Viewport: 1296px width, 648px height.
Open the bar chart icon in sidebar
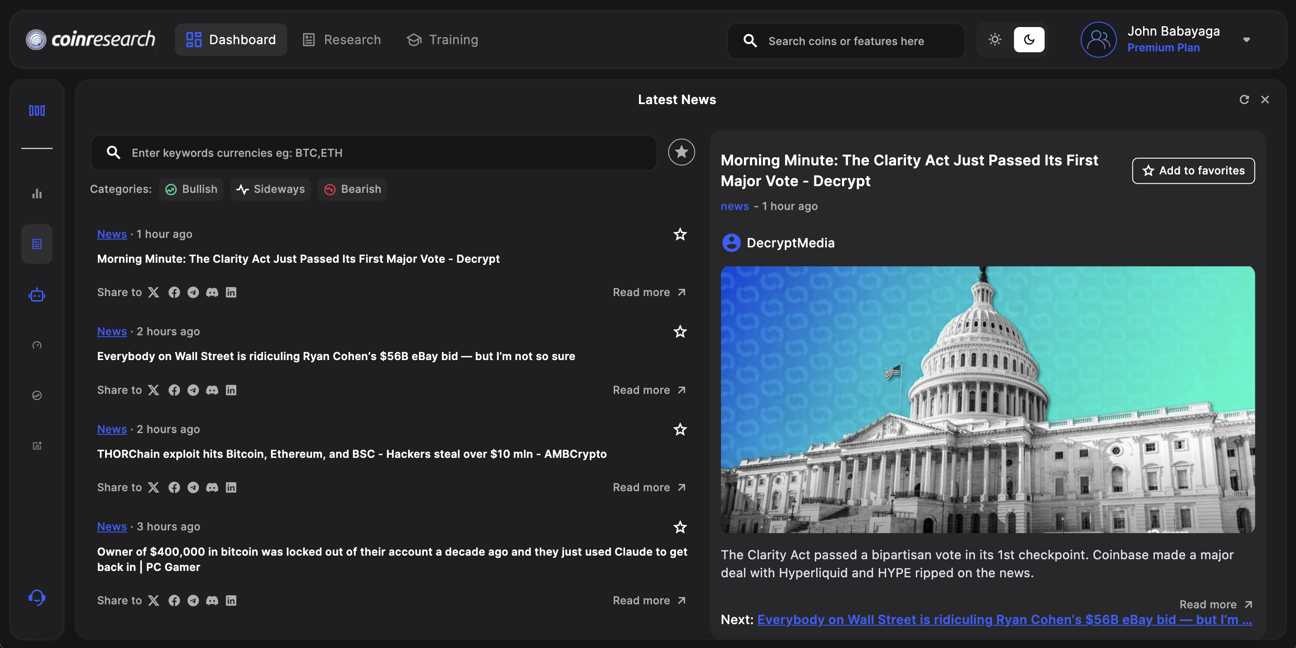pyautogui.click(x=37, y=194)
